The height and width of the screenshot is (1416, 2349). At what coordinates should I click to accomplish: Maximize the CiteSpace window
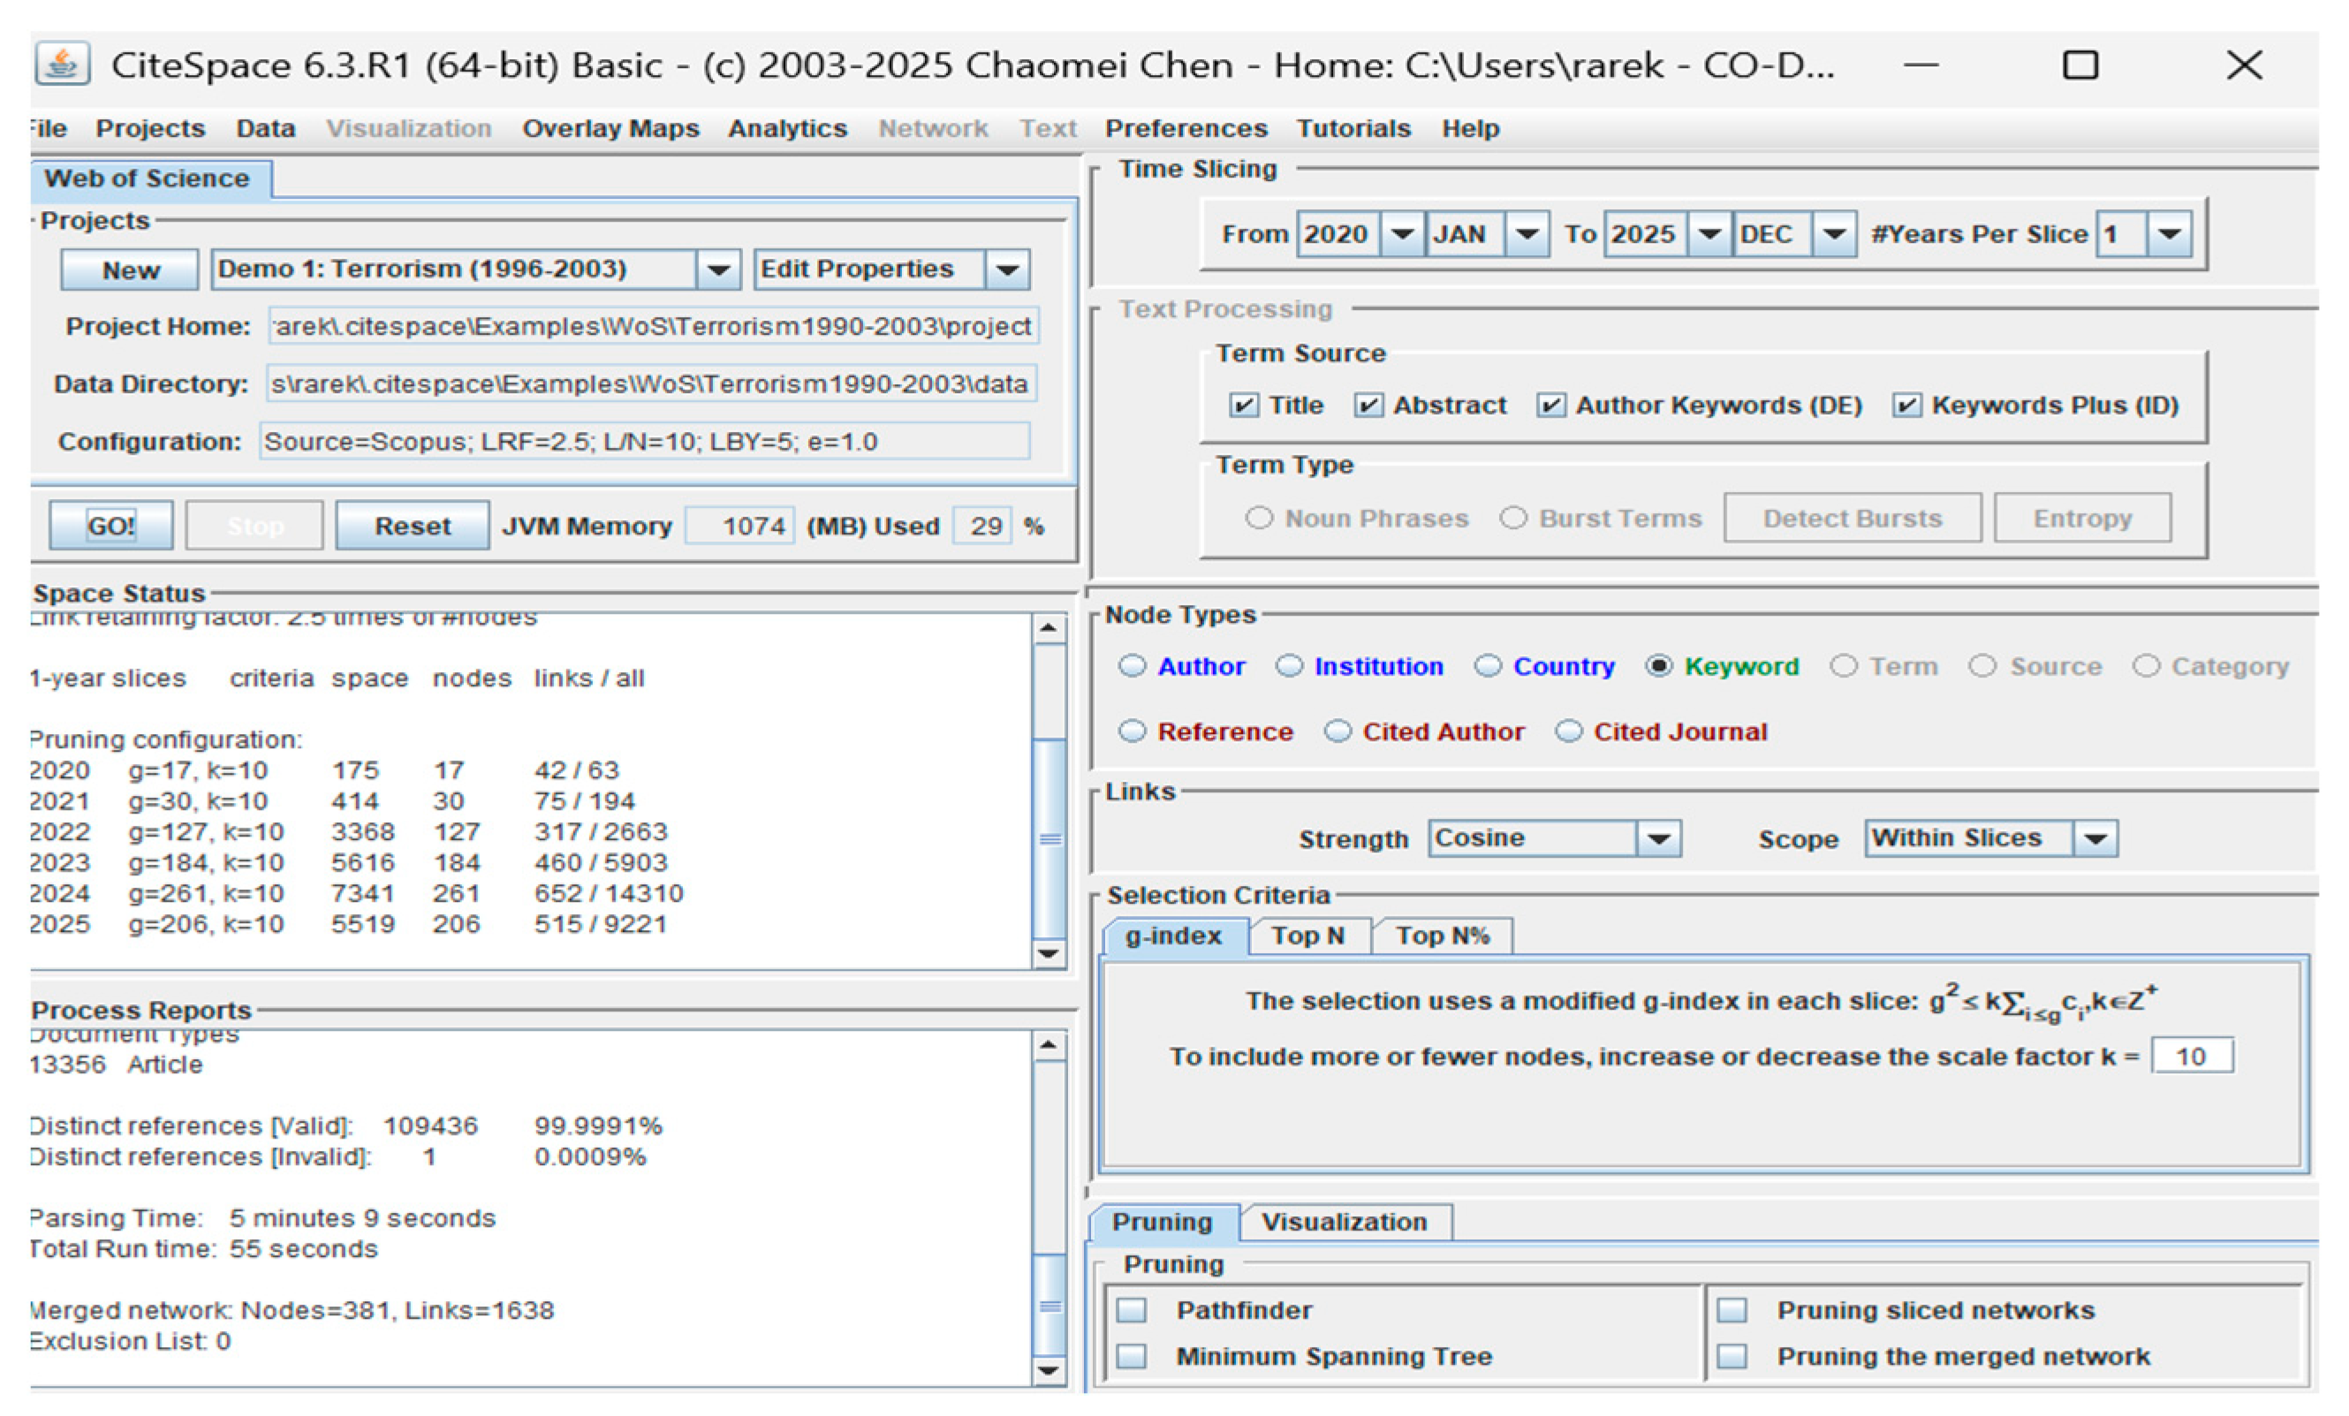click(2080, 64)
